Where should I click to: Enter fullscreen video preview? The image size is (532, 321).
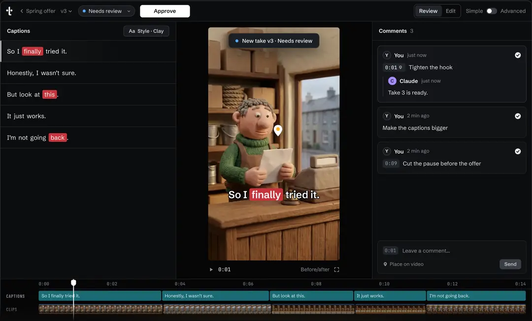pyautogui.click(x=336, y=269)
